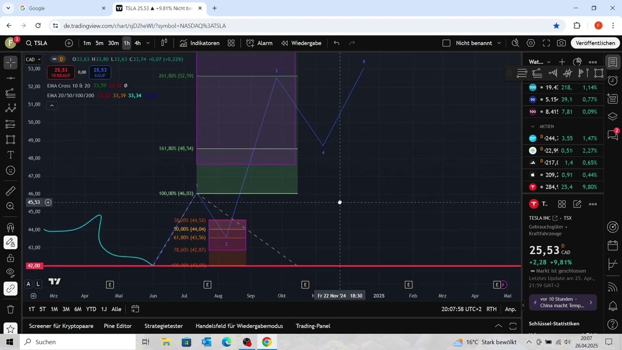The width and height of the screenshot is (622, 350).
Task: Create an Alarm
Action: coord(259,43)
